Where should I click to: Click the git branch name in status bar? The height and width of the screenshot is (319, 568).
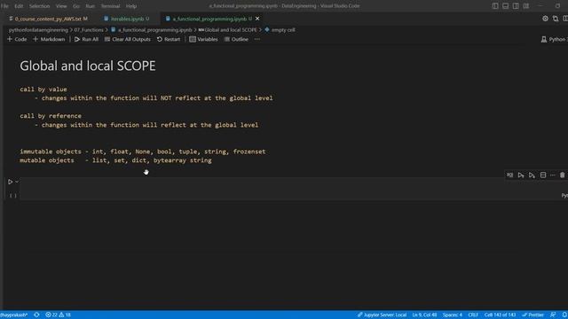click(x=14, y=315)
